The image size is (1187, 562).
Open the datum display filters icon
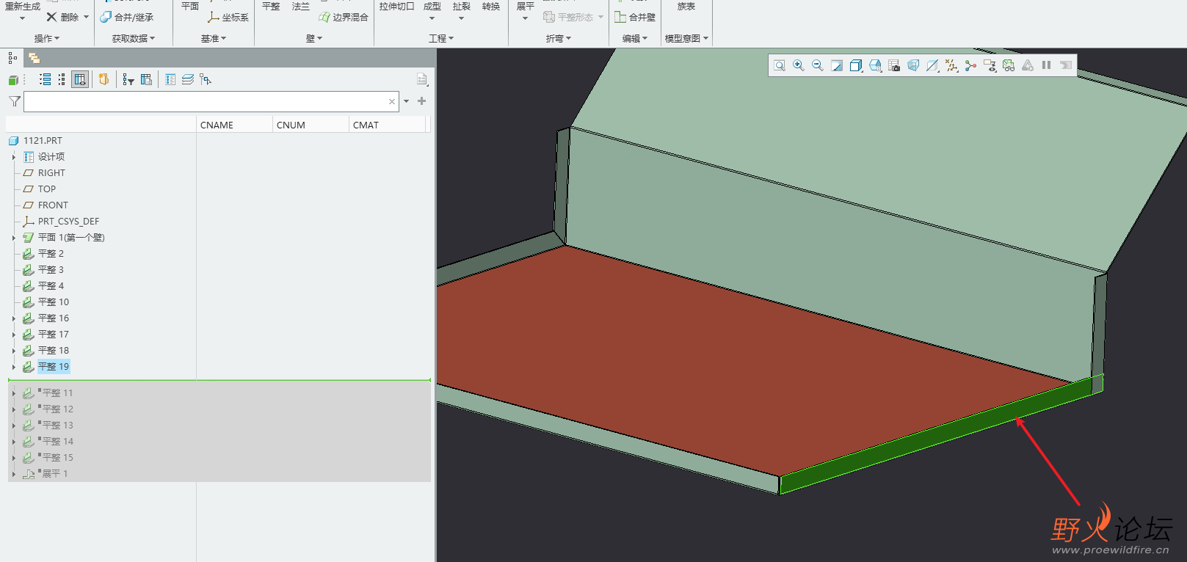[951, 65]
